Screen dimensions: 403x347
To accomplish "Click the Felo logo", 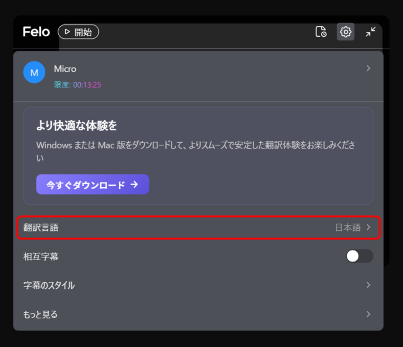I will click(36, 32).
